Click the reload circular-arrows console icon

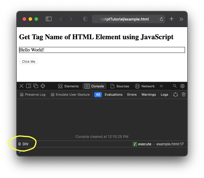click(x=175, y=94)
